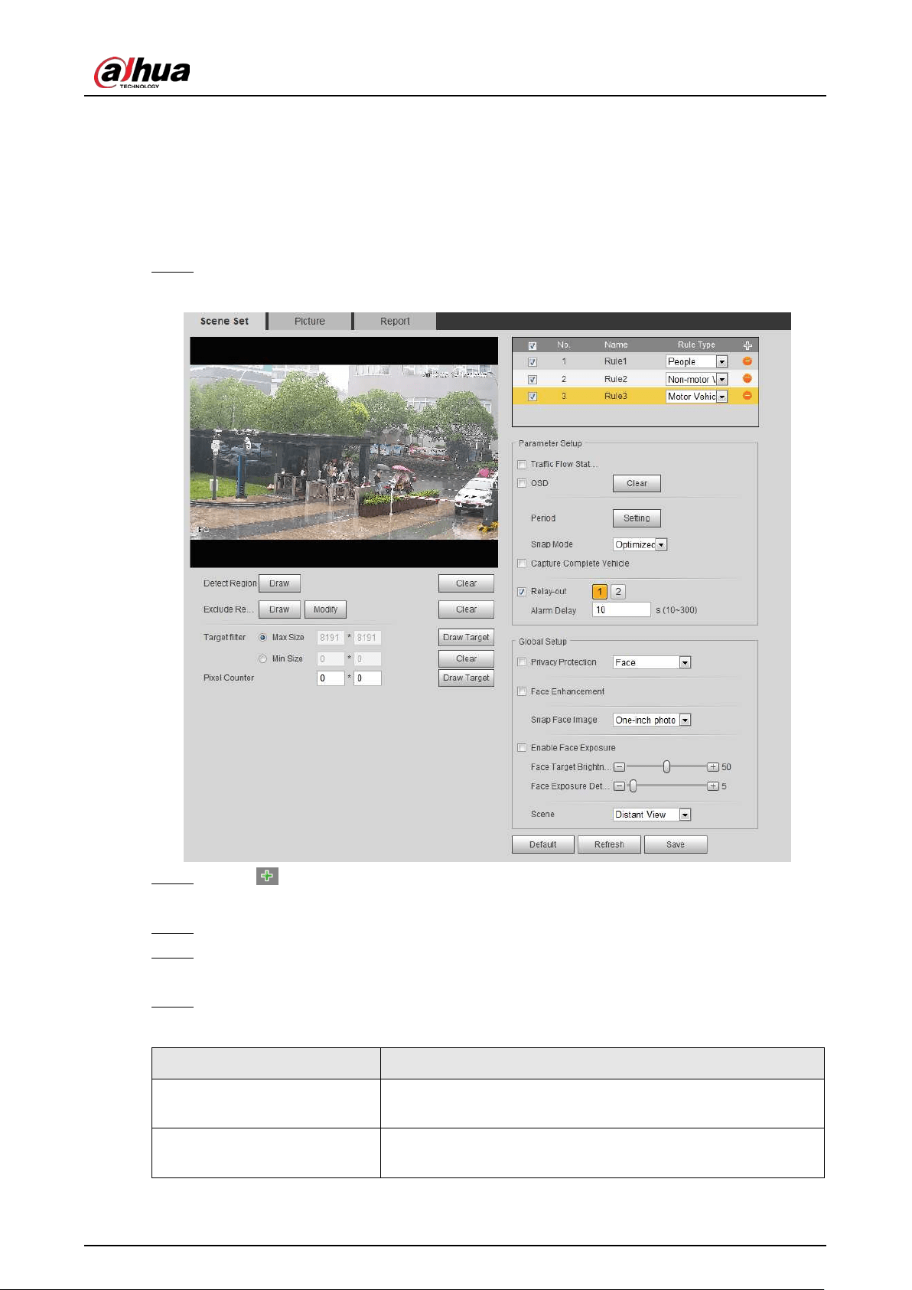Uncheck the Rule2 checkbox
This screenshot has width=912, height=1290.
click(x=533, y=379)
